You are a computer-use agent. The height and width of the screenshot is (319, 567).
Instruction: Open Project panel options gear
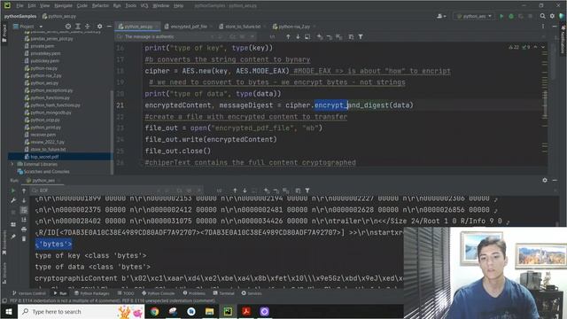pyautogui.click(x=99, y=27)
